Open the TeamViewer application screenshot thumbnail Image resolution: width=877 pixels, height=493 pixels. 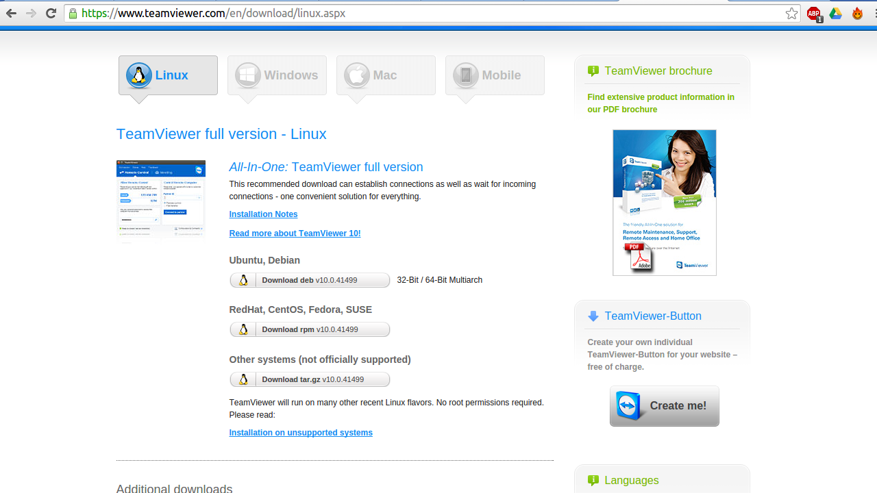pyautogui.click(x=161, y=201)
